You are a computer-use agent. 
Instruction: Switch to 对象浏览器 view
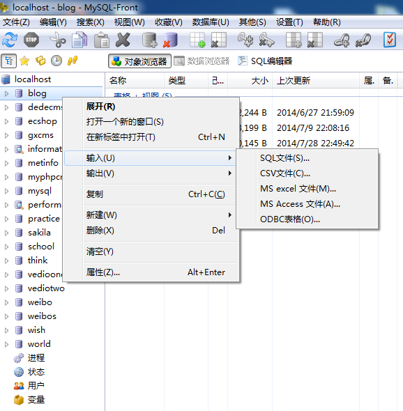(139, 61)
